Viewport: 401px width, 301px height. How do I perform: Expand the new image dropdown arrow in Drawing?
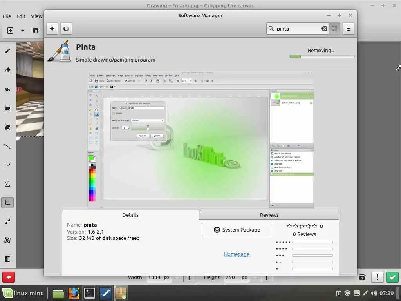tap(23, 31)
